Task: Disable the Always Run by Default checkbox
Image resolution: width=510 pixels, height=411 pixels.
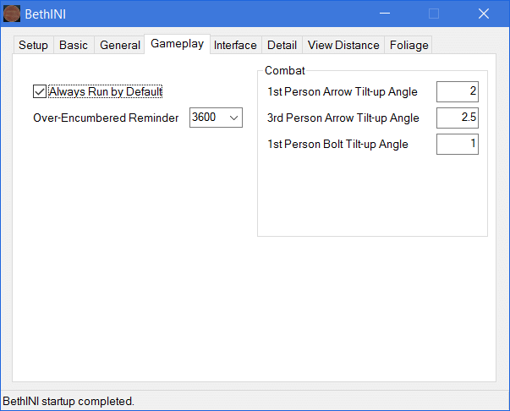Action: tap(40, 91)
